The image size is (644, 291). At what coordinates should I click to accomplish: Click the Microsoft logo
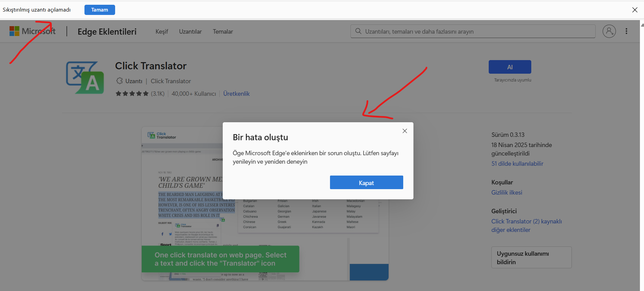(32, 31)
